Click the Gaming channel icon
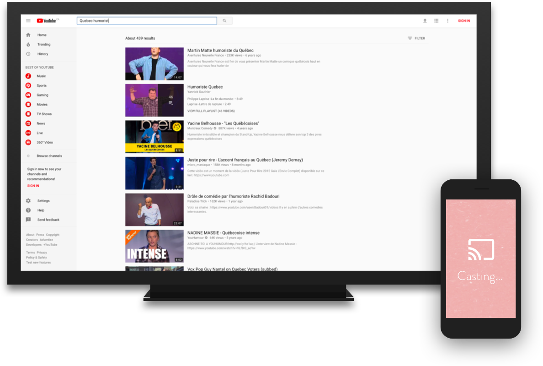The height and width of the screenshot is (366, 543). [28, 95]
